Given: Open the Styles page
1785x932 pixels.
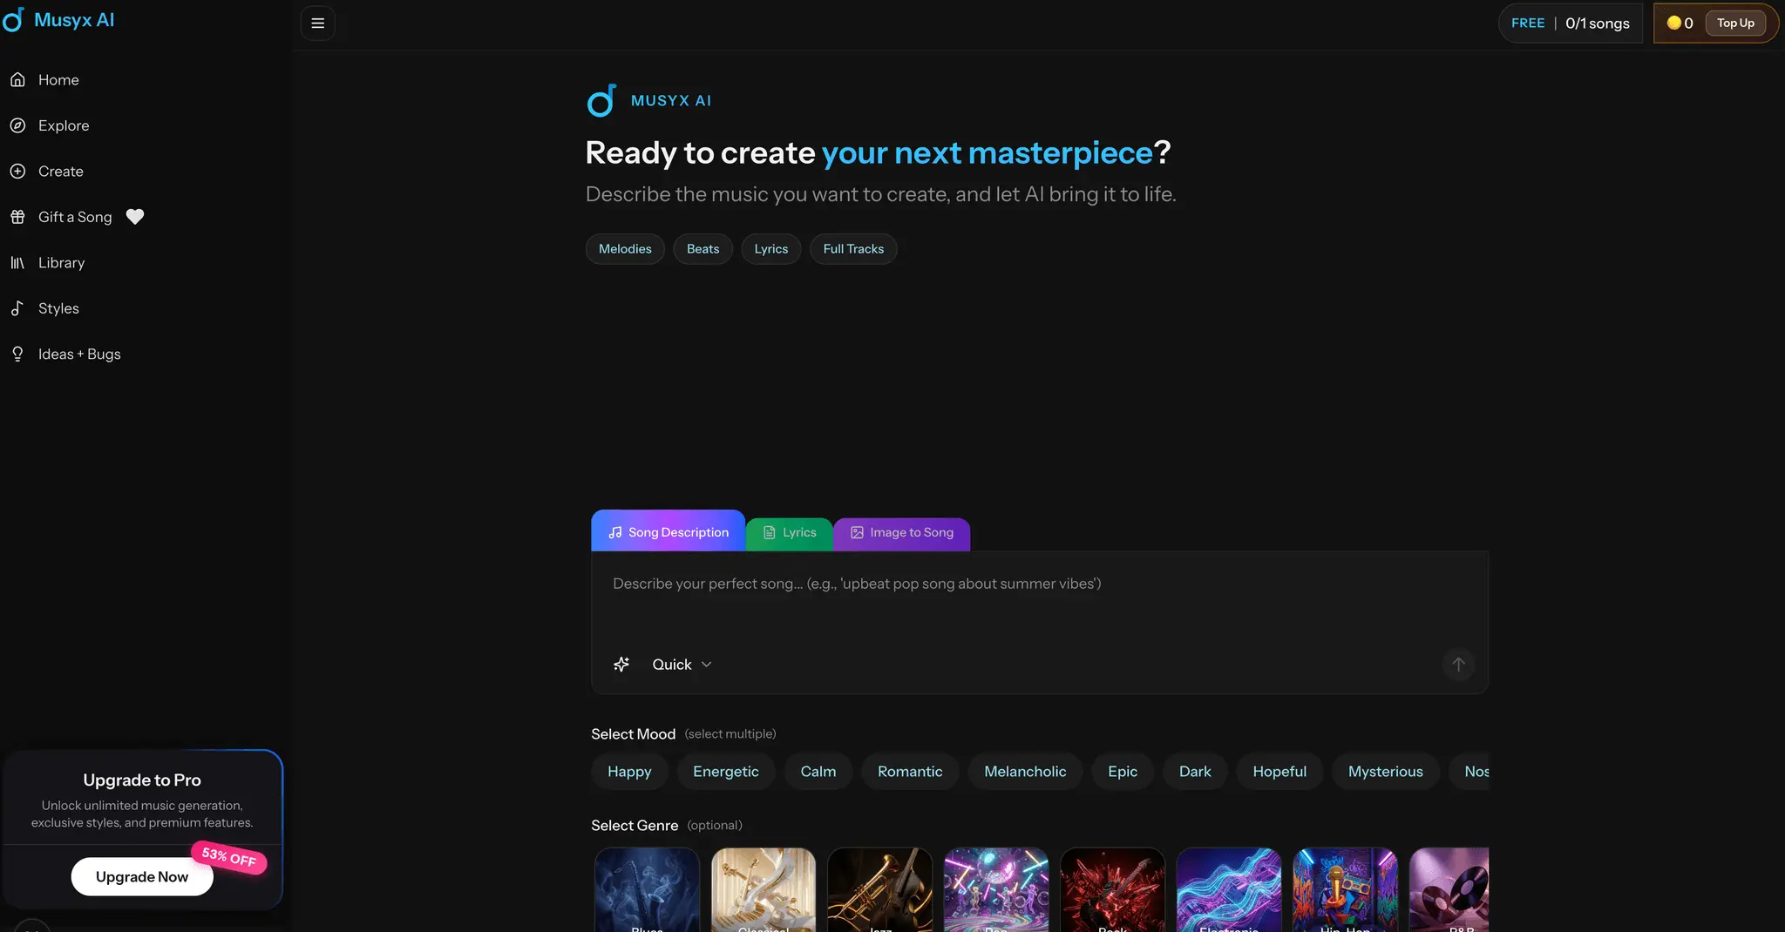Looking at the screenshot, I should coord(58,308).
